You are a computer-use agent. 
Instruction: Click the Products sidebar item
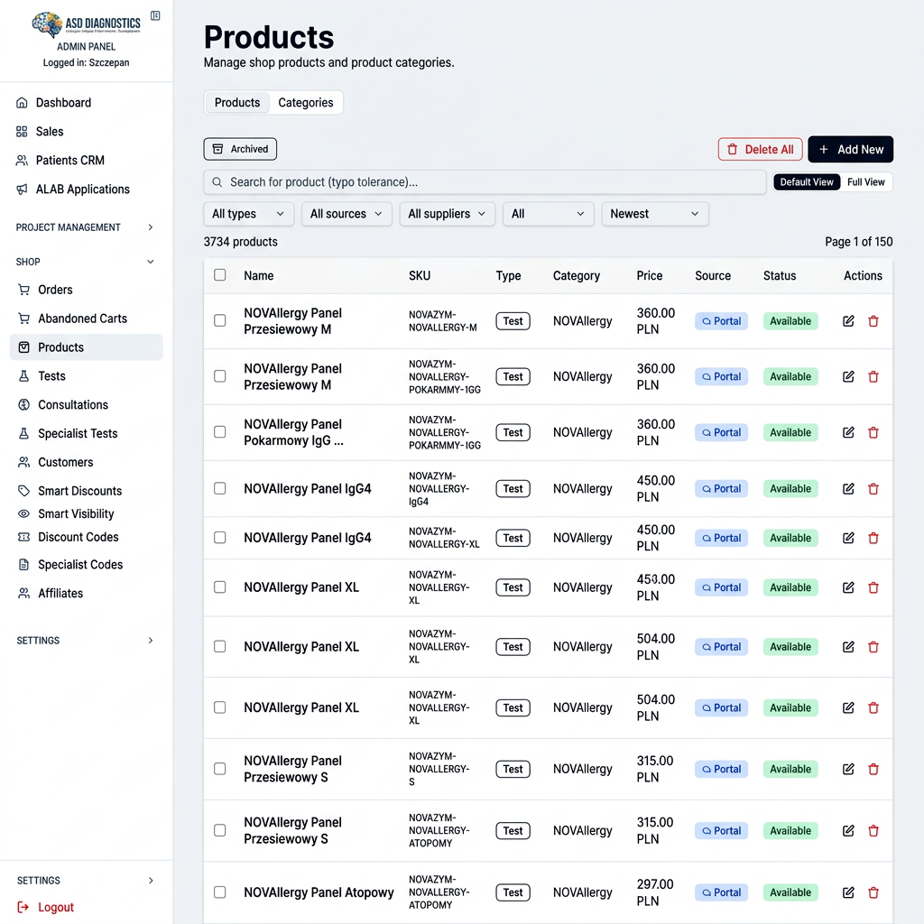(86, 347)
